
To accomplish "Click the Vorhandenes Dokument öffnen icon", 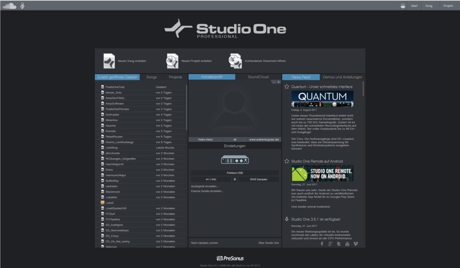I will [x=235, y=61].
